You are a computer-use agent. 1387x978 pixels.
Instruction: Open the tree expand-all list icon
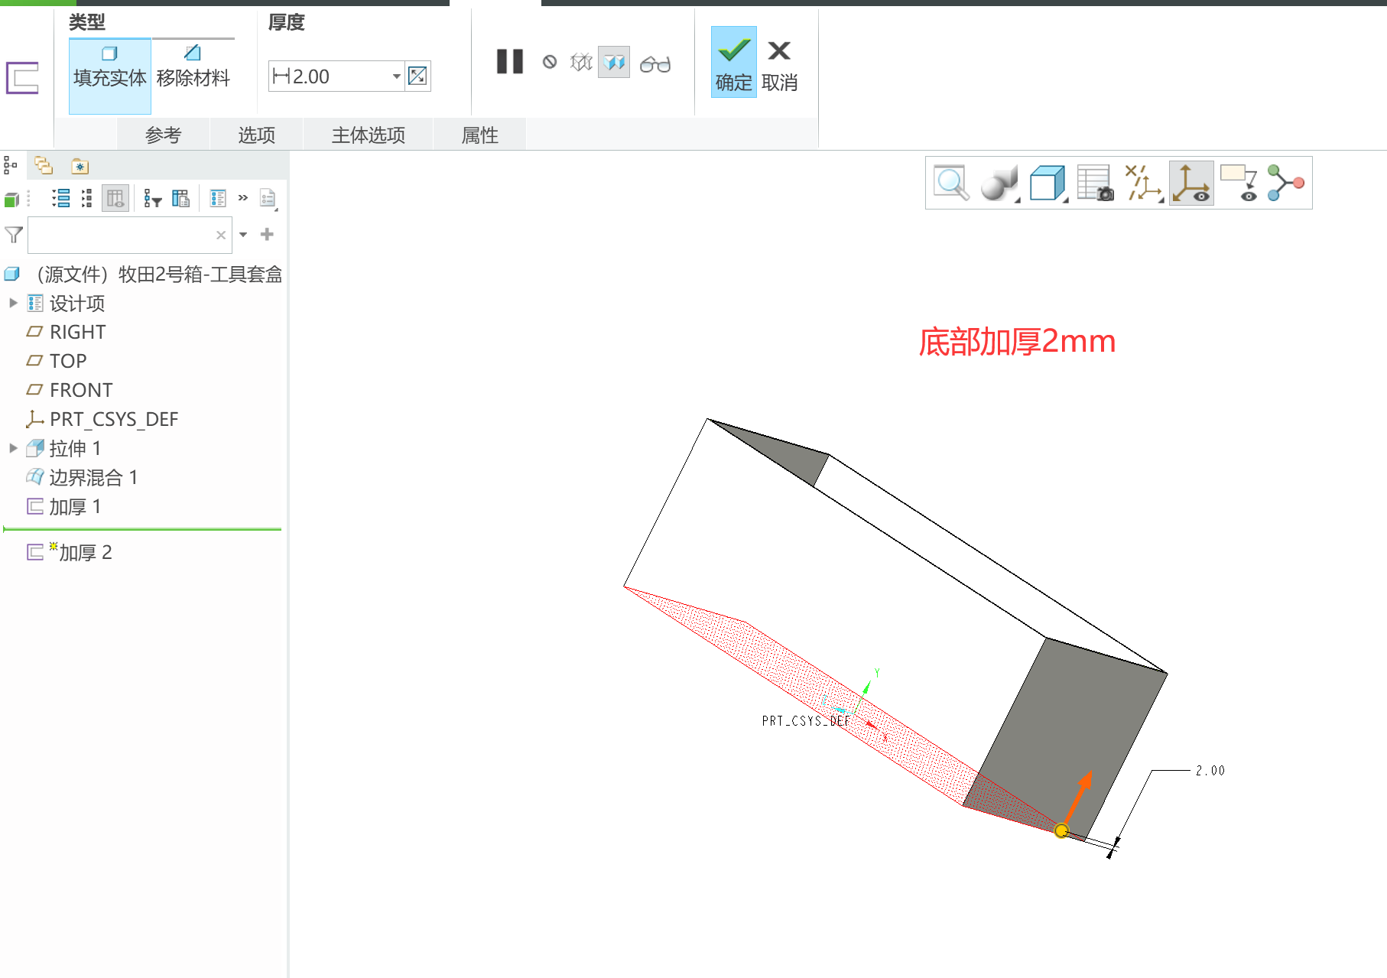coord(61,199)
